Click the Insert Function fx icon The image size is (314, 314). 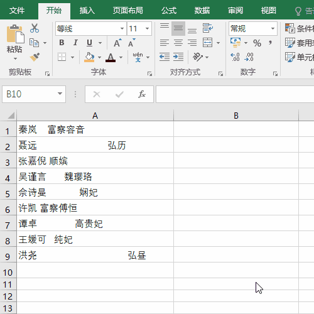coord(142,94)
